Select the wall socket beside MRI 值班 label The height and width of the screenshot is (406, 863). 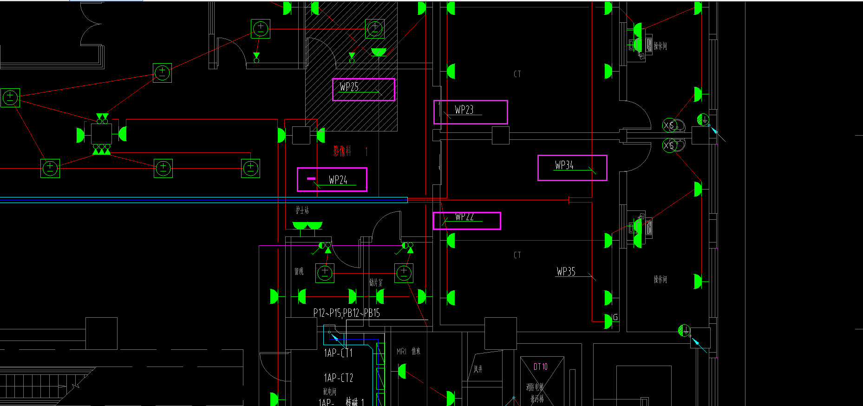point(402,371)
